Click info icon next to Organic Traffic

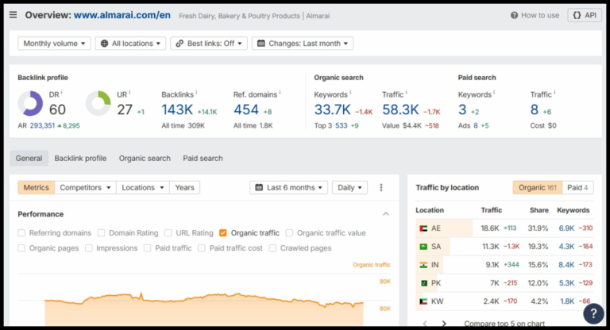click(x=406, y=93)
